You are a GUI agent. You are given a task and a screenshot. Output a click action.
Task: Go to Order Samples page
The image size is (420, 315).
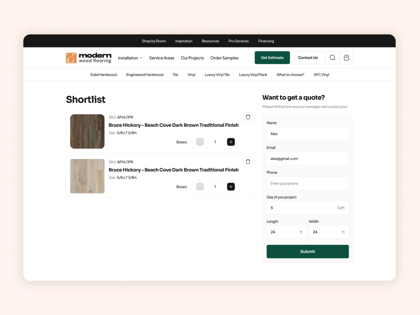click(224, 58)
